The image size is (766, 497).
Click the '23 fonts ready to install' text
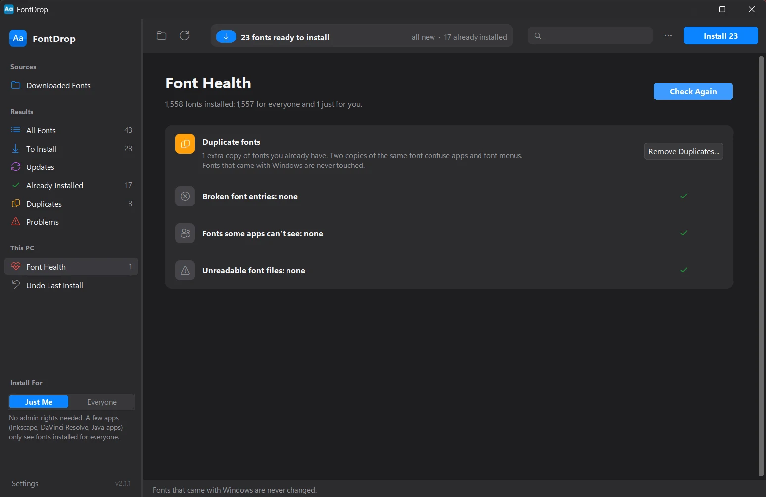(285, 37)
